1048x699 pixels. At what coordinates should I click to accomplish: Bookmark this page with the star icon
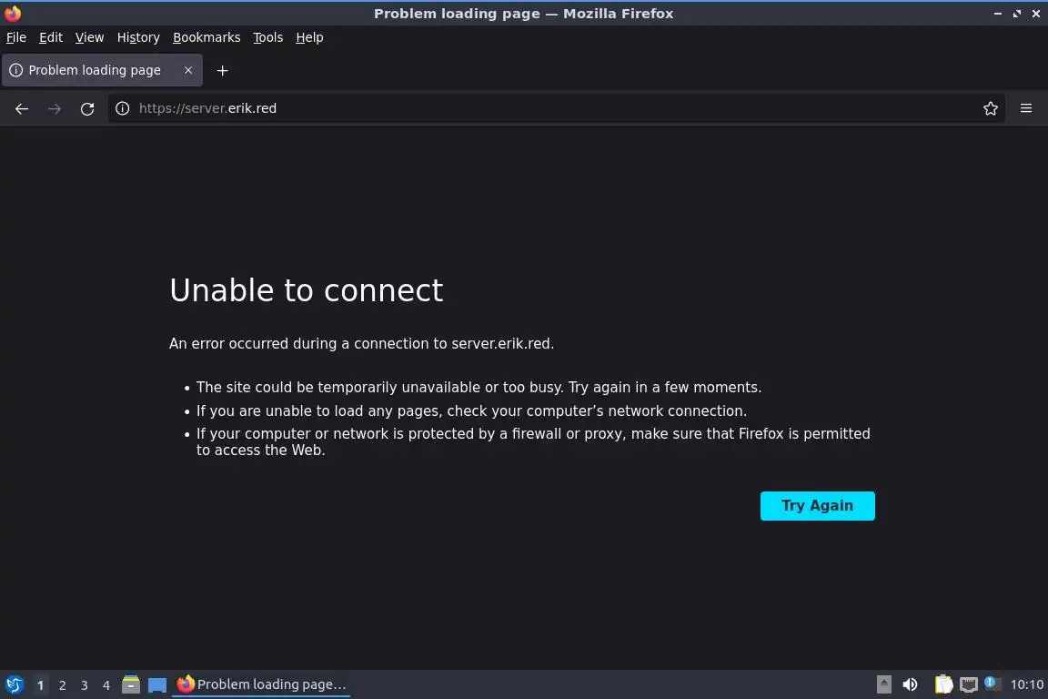[x=991, y=108]
